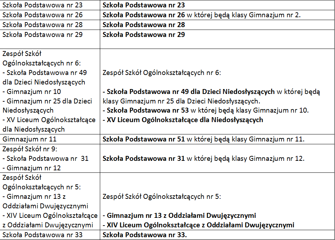Screen dimensions: 335x240
Task: Click left-column "Szkoła Podstawowa nr 29" cell
Action: tap(43, 34)
